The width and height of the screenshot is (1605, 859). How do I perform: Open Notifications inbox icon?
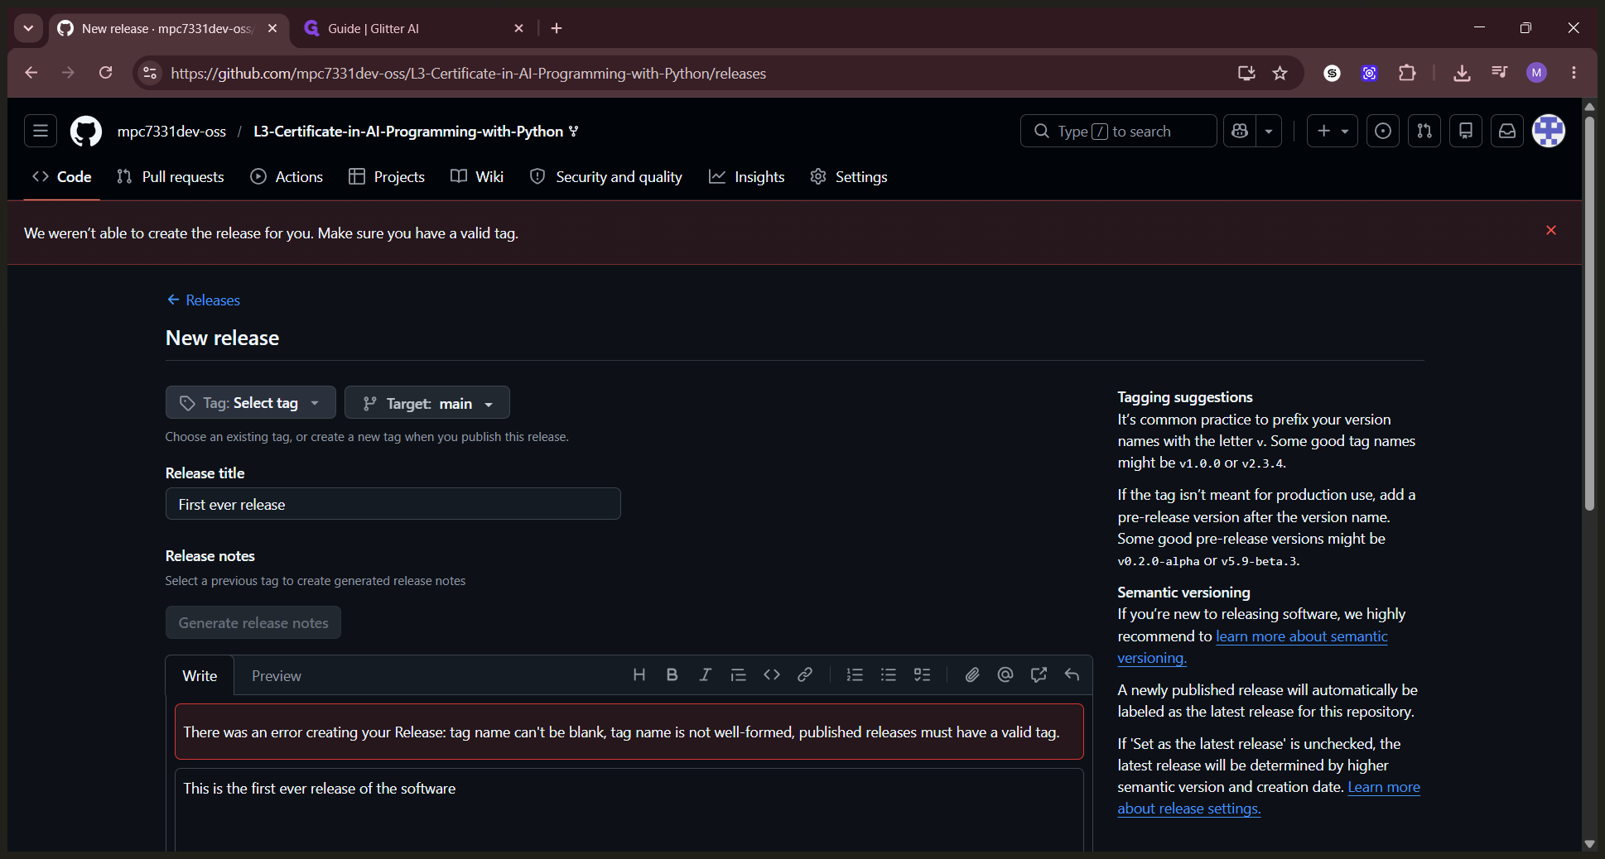tap(1506, 131)
